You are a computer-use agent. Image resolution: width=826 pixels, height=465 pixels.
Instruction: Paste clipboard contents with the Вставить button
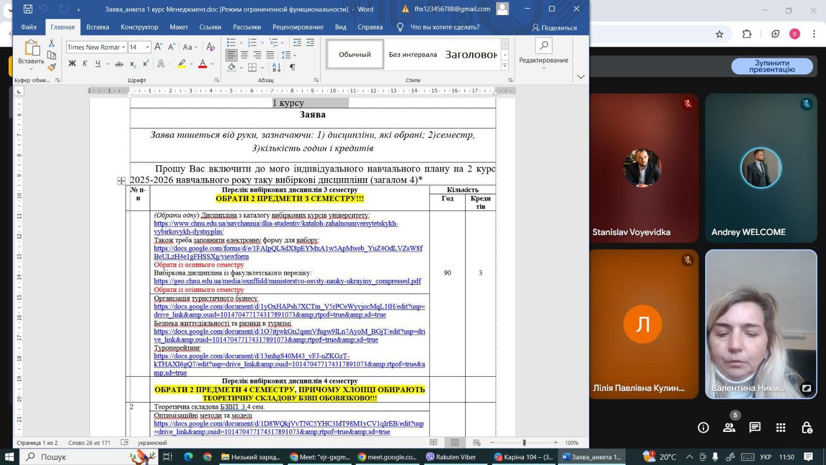[x=31, y=56]
